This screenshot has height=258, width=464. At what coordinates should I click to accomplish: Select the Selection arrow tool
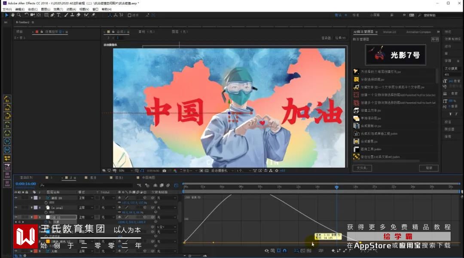6,15
